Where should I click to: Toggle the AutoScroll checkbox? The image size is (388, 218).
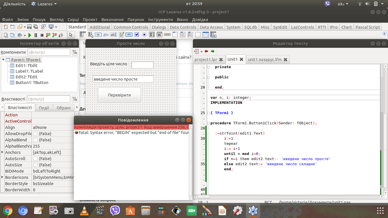click(x=35, y=159)
